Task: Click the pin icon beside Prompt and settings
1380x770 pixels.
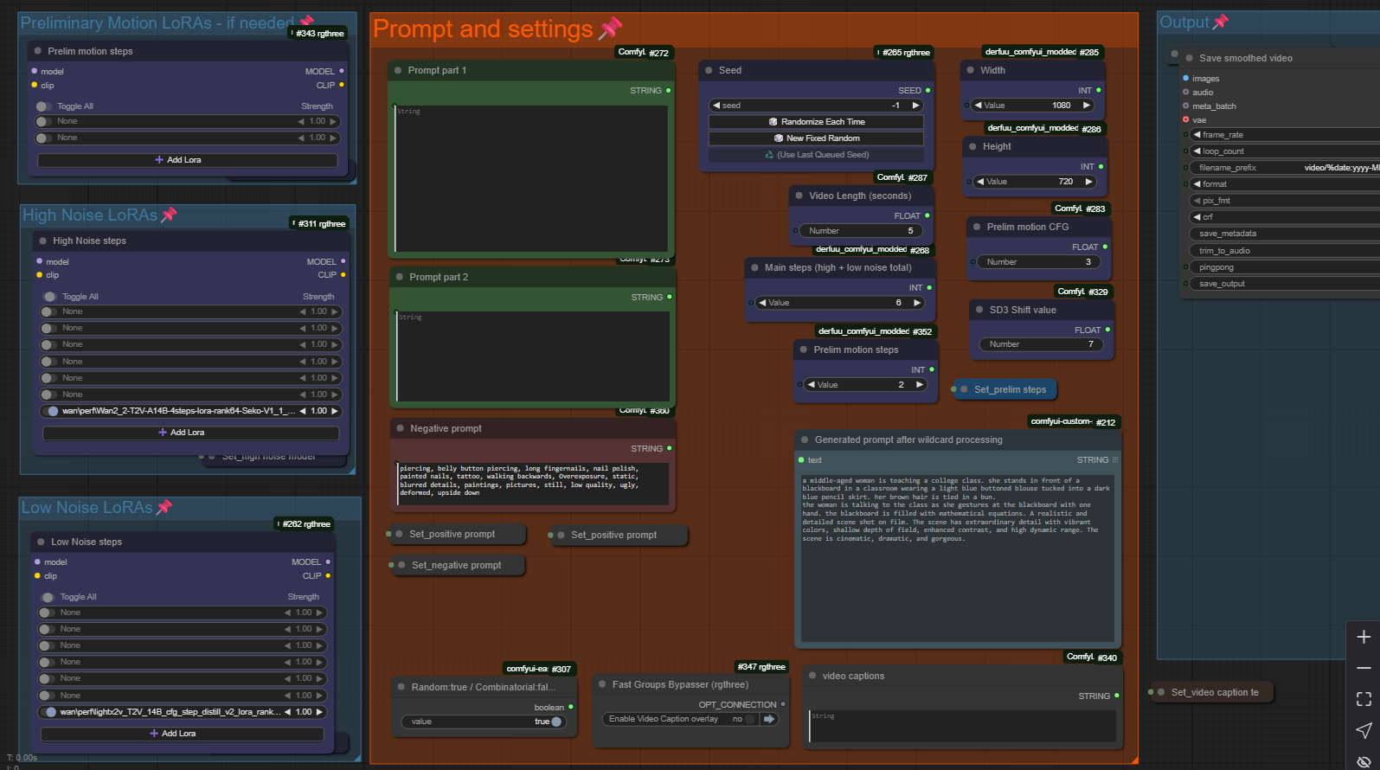Action: tap(611, 28)
